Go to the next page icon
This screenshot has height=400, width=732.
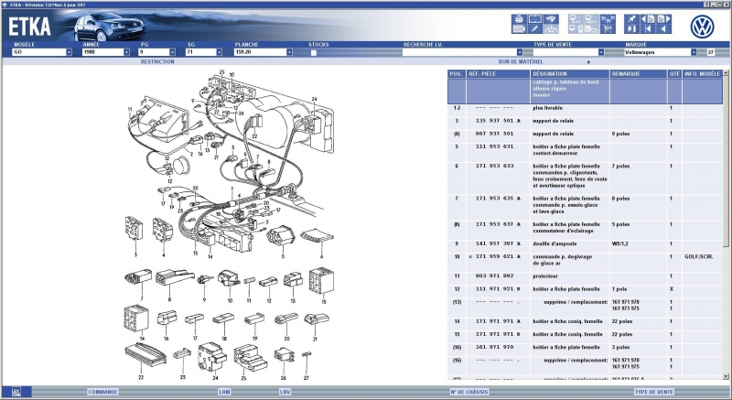click(x=665, y=17)
